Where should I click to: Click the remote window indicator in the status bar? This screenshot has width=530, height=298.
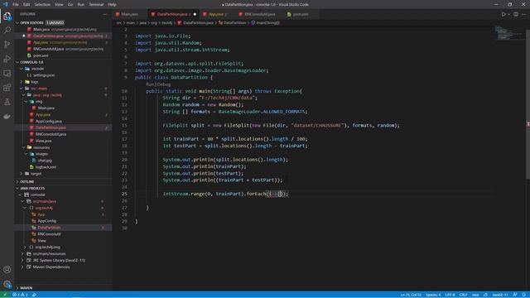pyautogui.click(x=5, y=295)
